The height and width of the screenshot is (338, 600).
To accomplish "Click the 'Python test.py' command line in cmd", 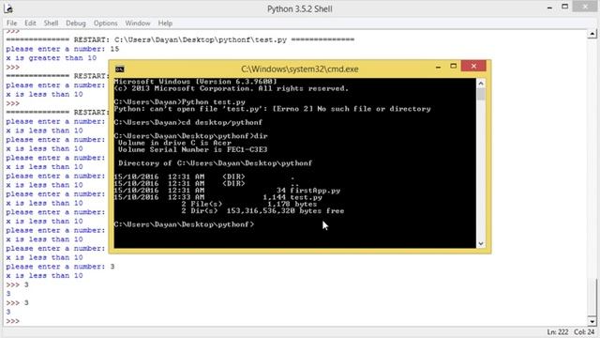I will [x=180, y=102].
